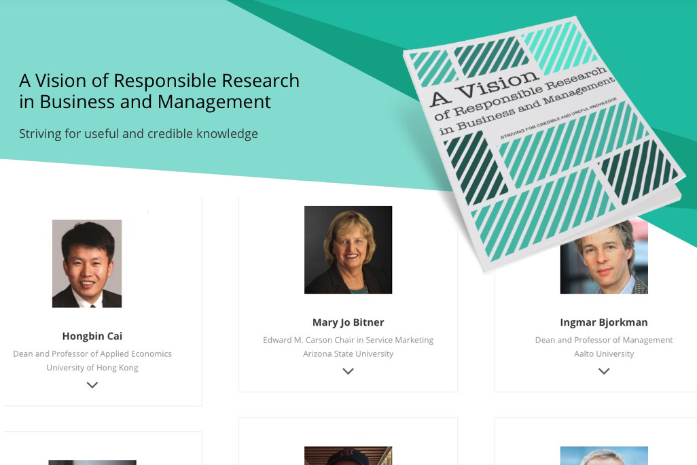The image size is (697, 465).
Task: Click University of Hong Kong affiliation
Action: (92, 368)
